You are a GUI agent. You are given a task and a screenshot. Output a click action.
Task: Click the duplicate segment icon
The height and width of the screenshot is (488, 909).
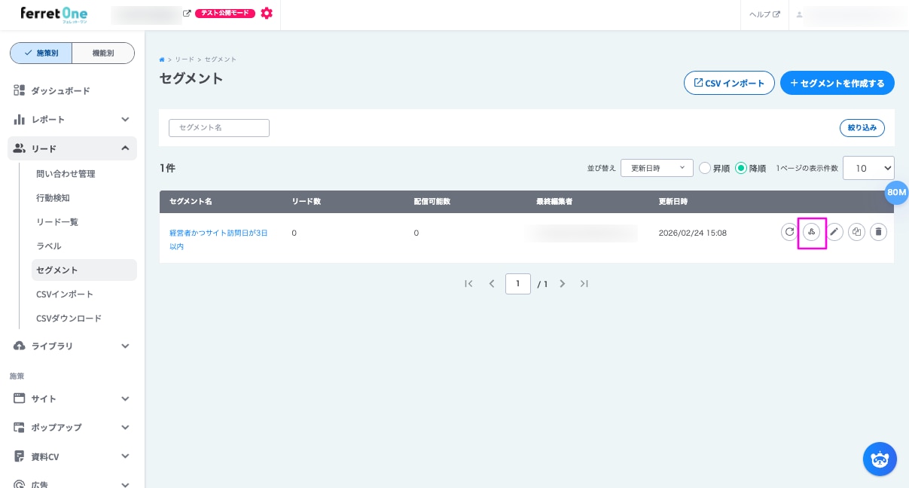pos(856,232)
